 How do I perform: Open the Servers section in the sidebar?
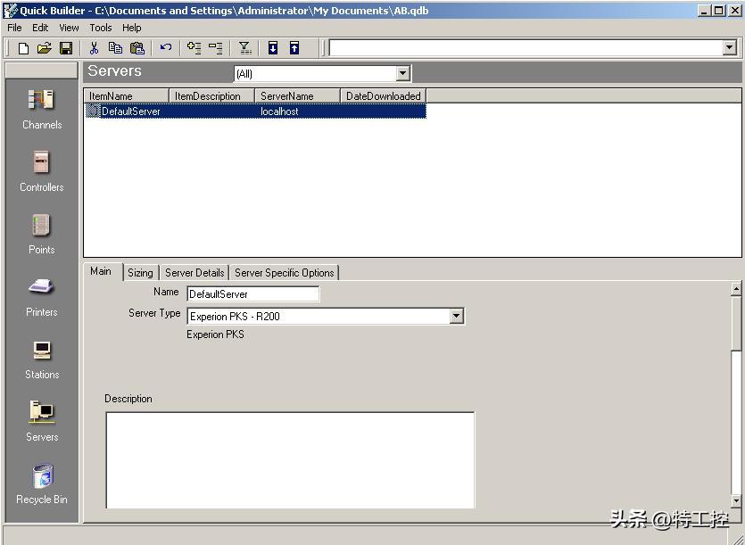click(42, 421)
